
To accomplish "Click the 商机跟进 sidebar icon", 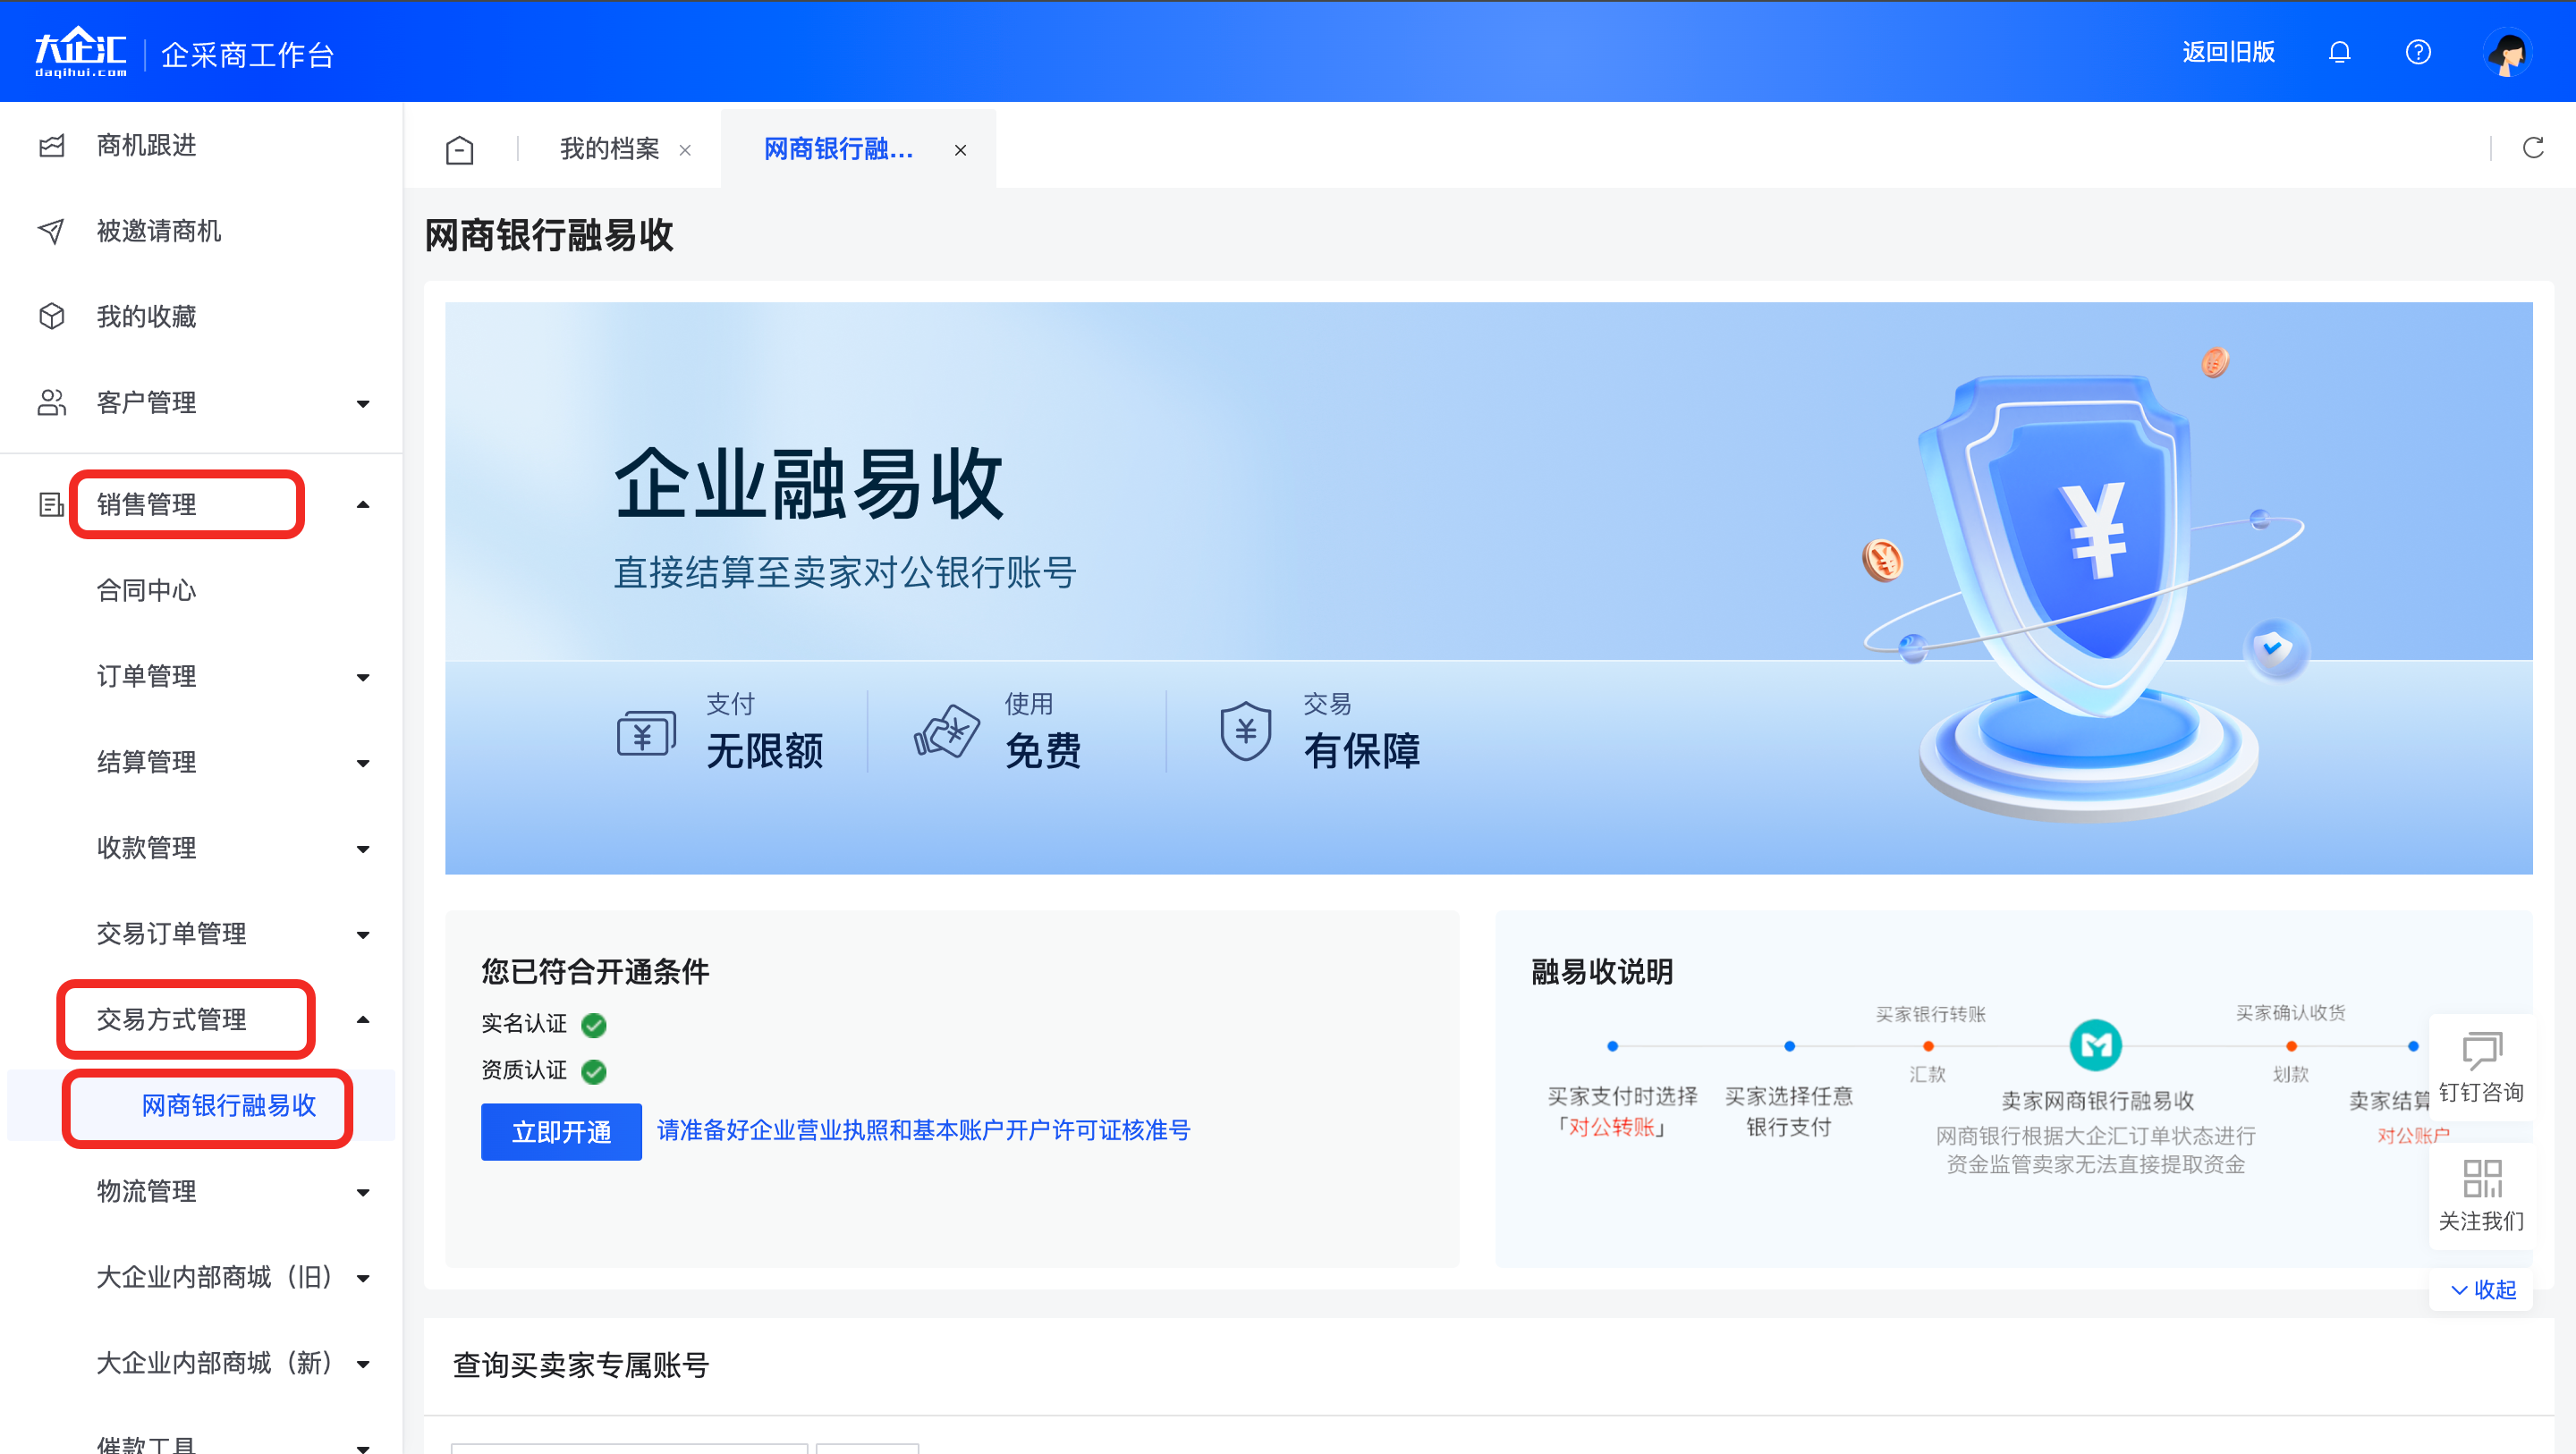I will click(x=52, y=146).
